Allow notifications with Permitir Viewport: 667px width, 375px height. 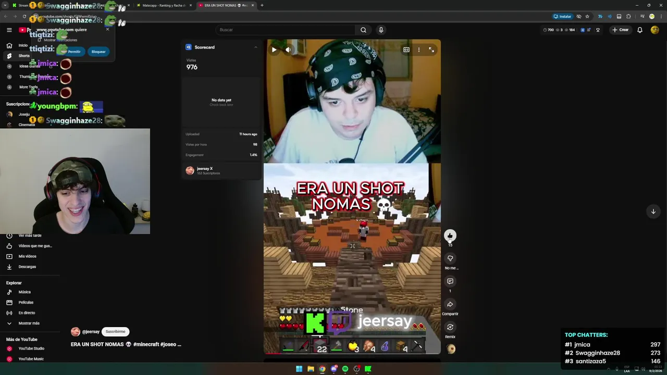[x=74, y=52]
